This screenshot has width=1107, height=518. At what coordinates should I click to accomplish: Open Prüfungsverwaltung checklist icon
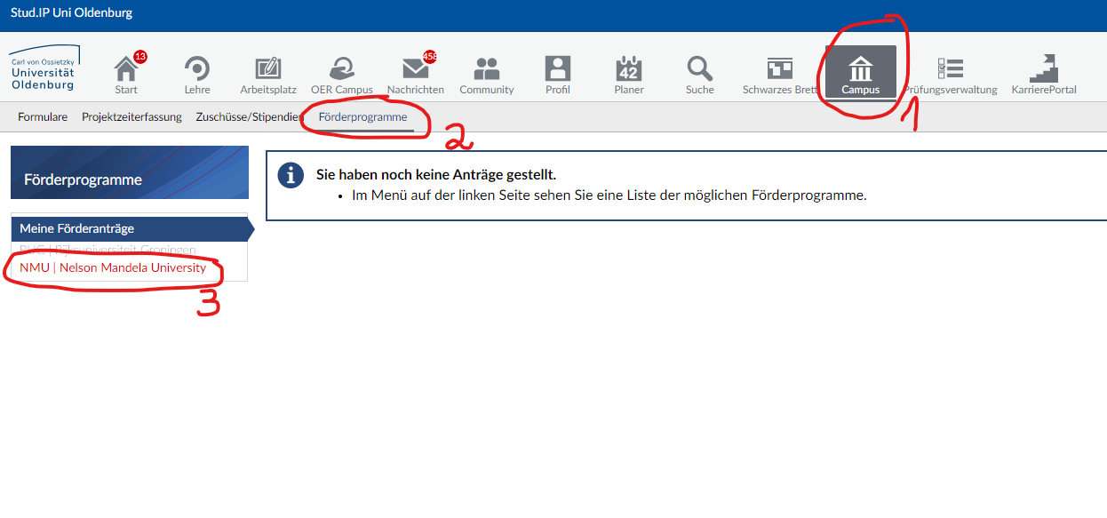coord(951,70)
